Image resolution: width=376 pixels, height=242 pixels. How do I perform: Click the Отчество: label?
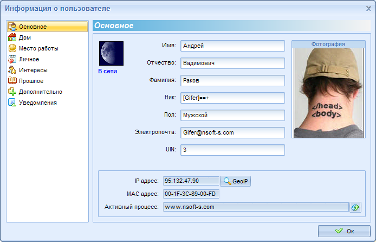(x=161, y=62)
